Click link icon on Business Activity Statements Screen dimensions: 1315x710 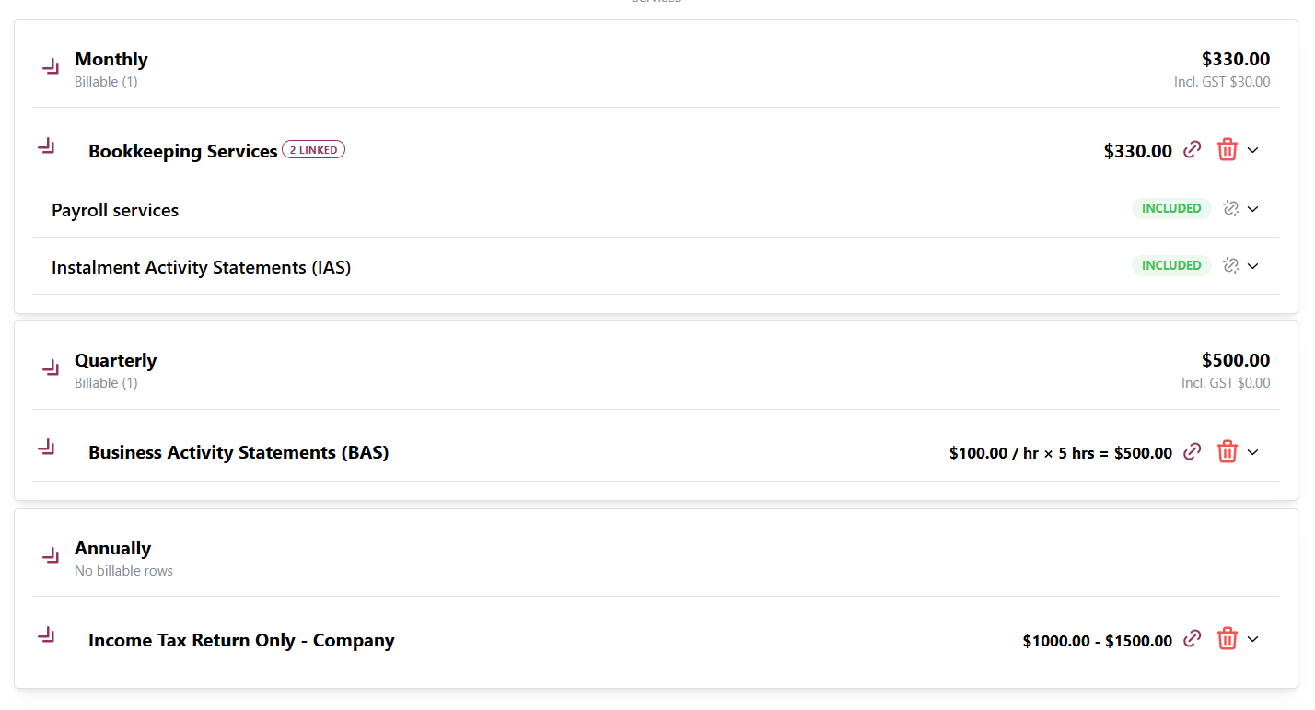(1193, 451)
